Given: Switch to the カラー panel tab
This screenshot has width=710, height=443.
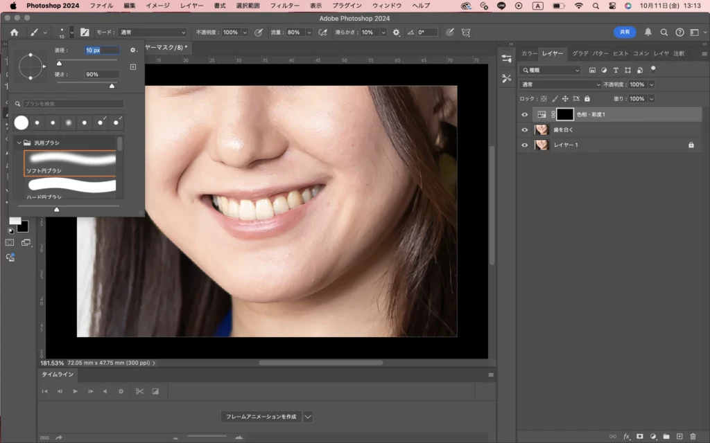Looking at the screenshot, I should tap(529, 53).
